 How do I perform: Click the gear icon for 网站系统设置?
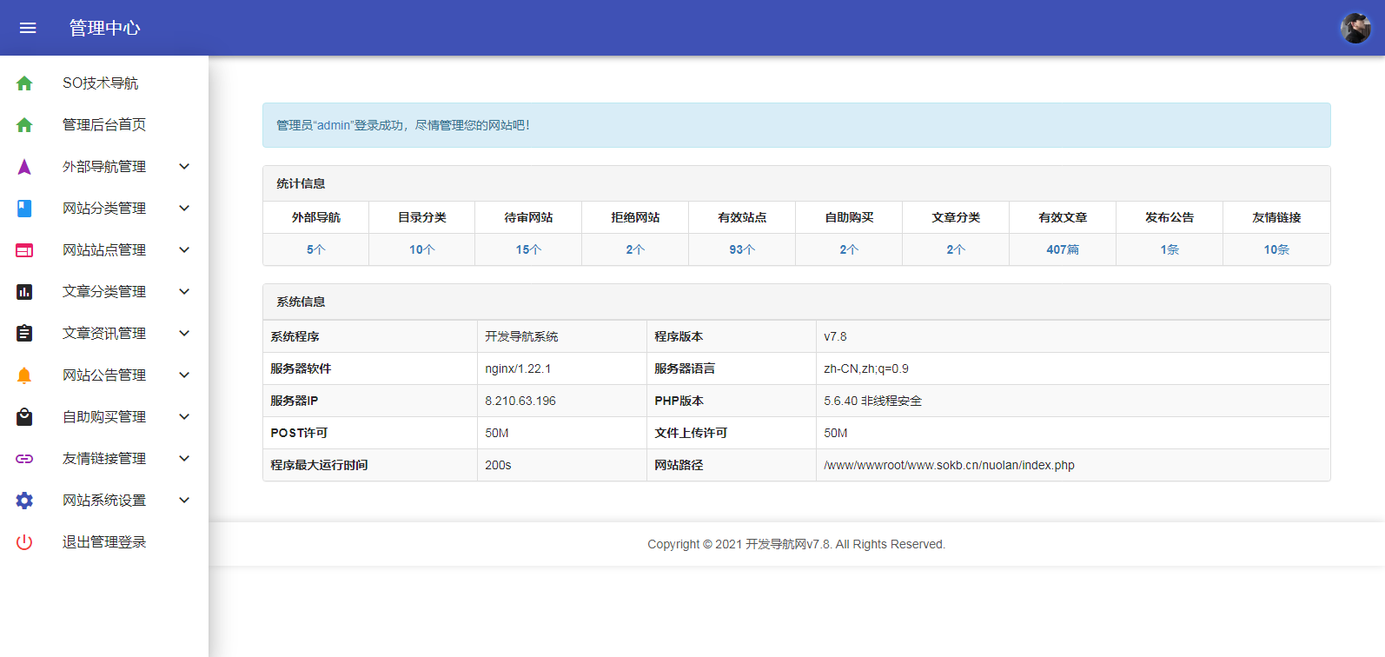[24, 501]
